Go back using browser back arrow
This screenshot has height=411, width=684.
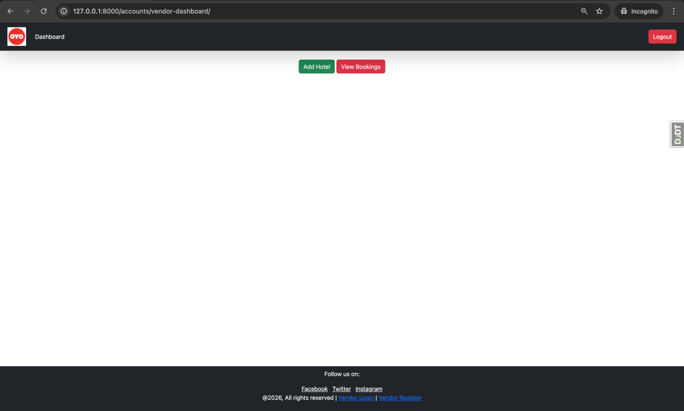pyautogui.click(x=11, y=11)
